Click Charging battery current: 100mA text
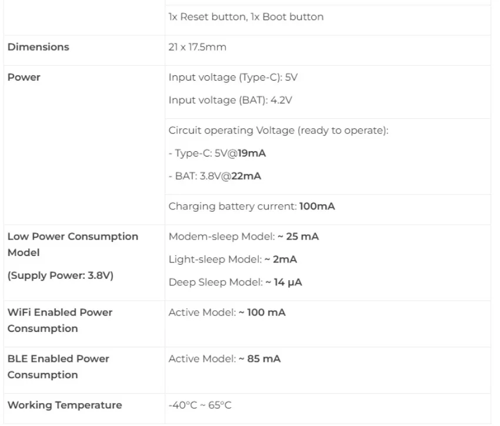 pos(252,207)
